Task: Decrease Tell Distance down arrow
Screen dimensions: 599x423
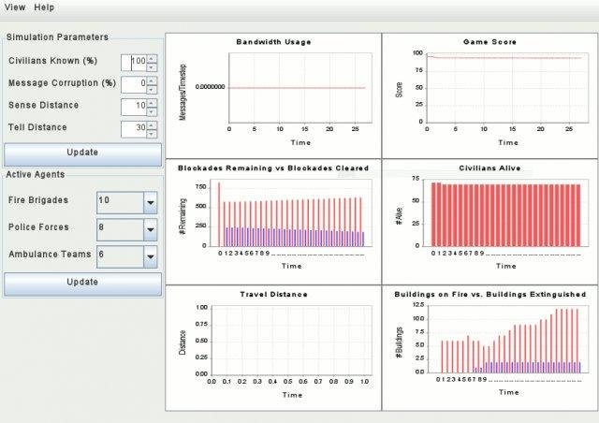Action: click(x=152, y=134)
